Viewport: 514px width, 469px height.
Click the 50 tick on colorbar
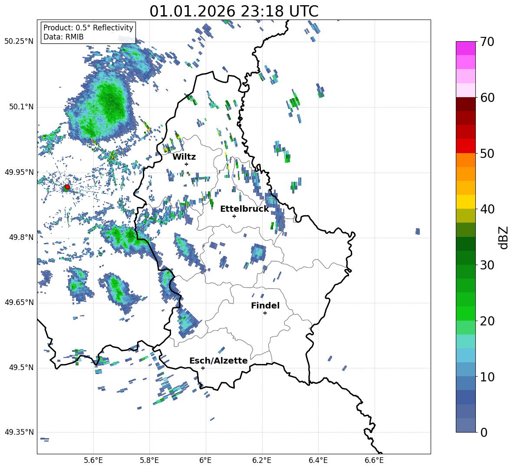pos(487,153)
